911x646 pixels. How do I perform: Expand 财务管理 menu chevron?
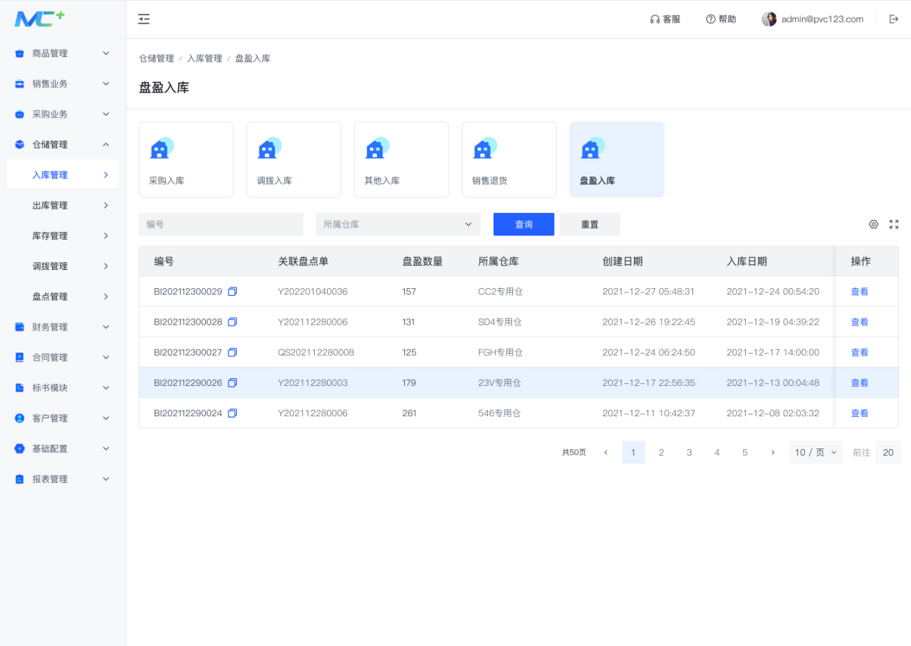pyautogui.click(x=106, y=327)
